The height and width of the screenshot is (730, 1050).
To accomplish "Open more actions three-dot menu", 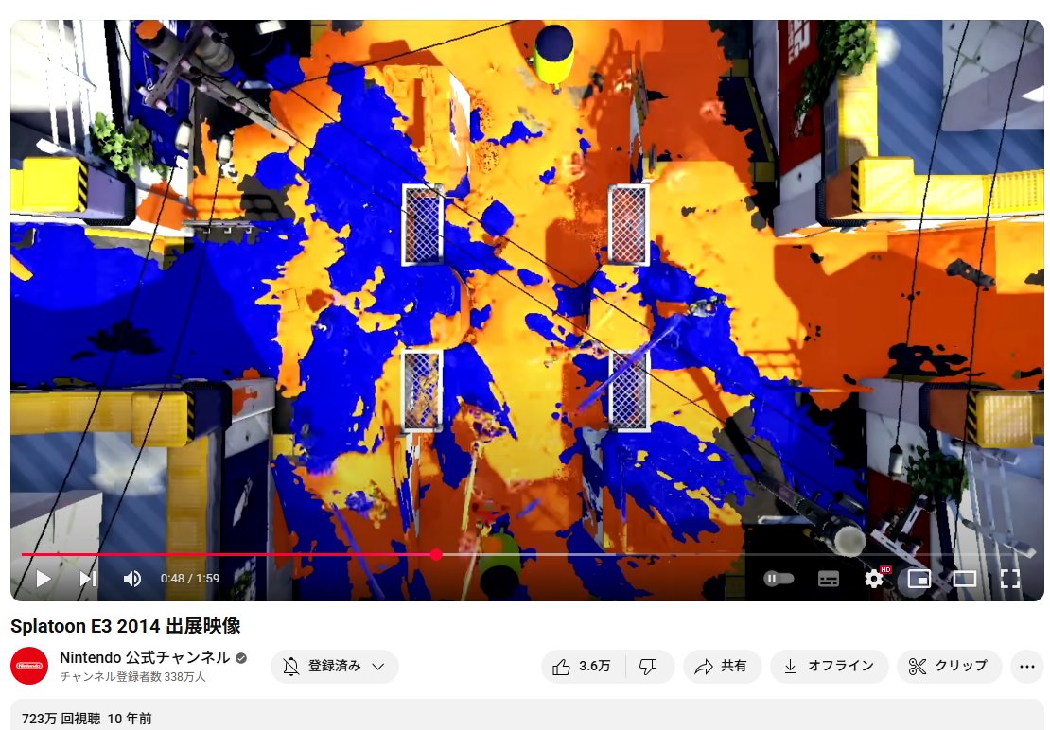I will [1026, 667].
